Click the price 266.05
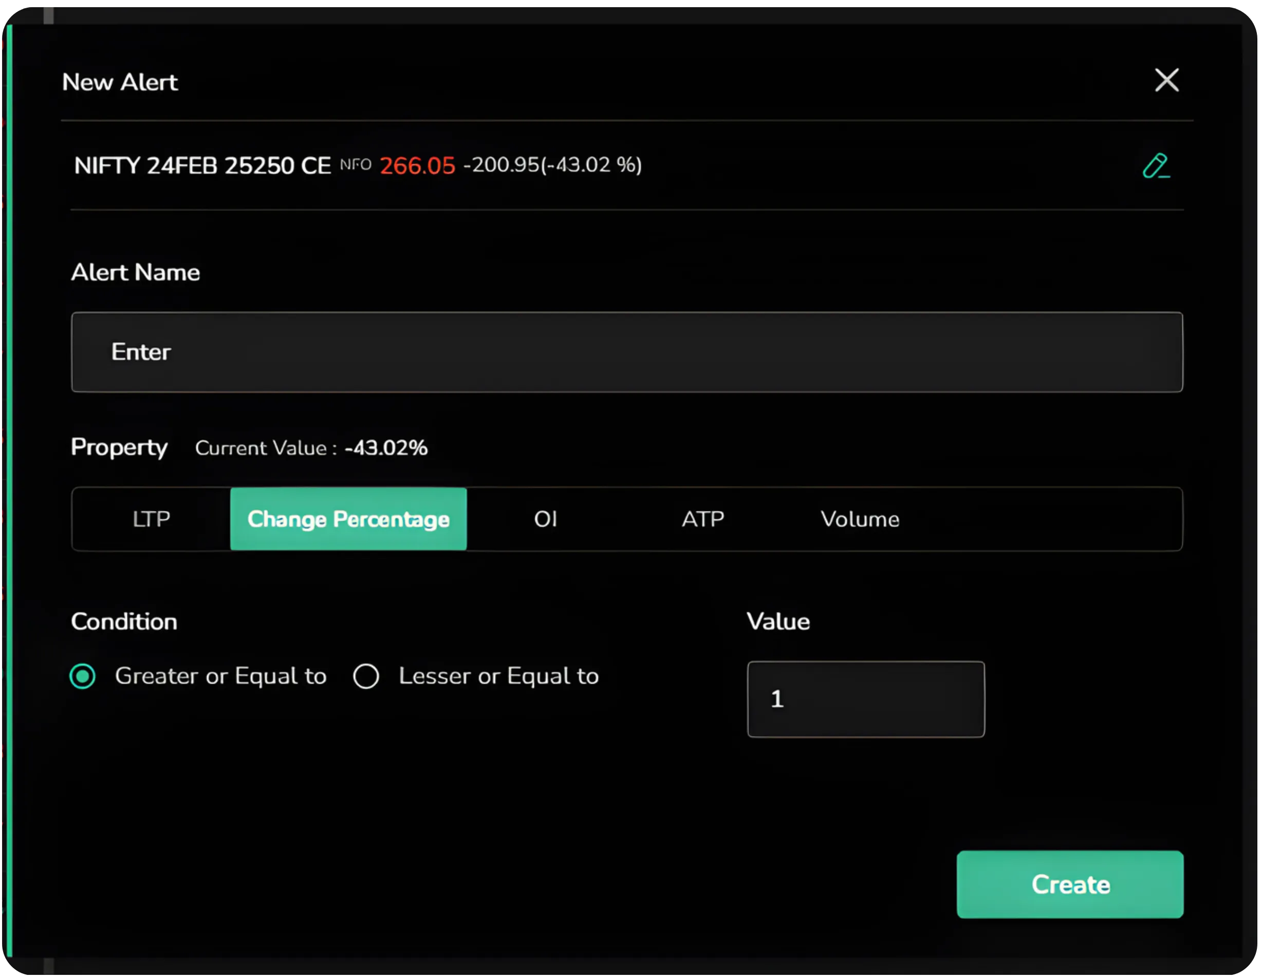 click(417, 165)
